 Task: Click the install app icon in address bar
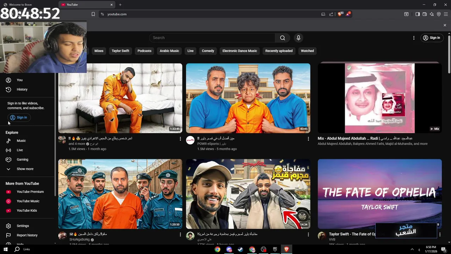pos(323,14)
